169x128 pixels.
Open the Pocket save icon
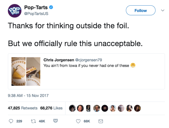[55, 121]
